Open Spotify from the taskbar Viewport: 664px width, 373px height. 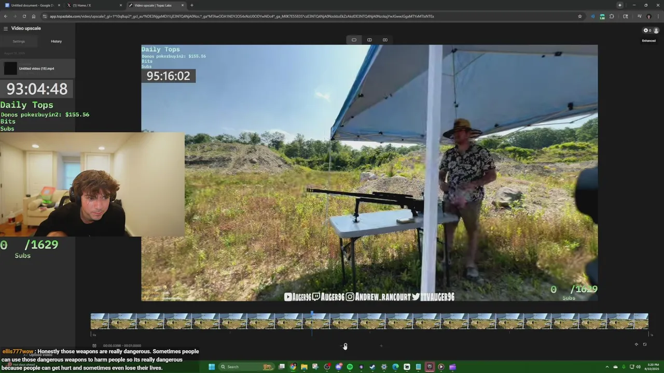pyautogui.click(x=350, y=367)
